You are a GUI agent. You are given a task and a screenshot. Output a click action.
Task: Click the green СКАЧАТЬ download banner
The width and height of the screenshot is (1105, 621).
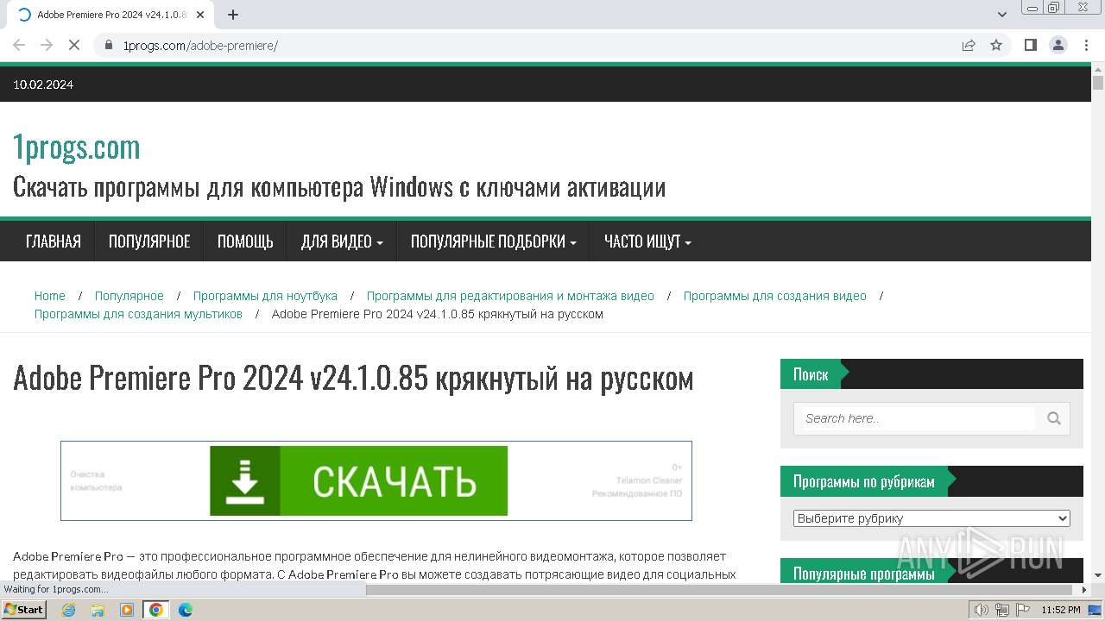pos(358,481)
